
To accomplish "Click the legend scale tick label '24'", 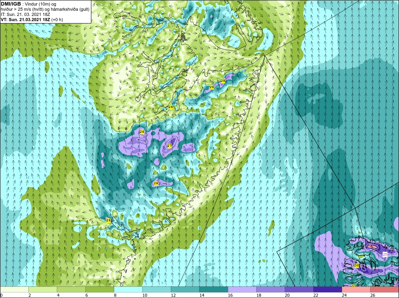I will click(344, 295).
